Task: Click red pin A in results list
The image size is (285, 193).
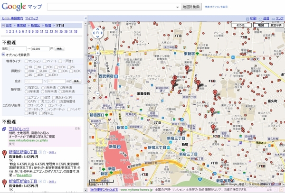Action: tap(4, 154)
